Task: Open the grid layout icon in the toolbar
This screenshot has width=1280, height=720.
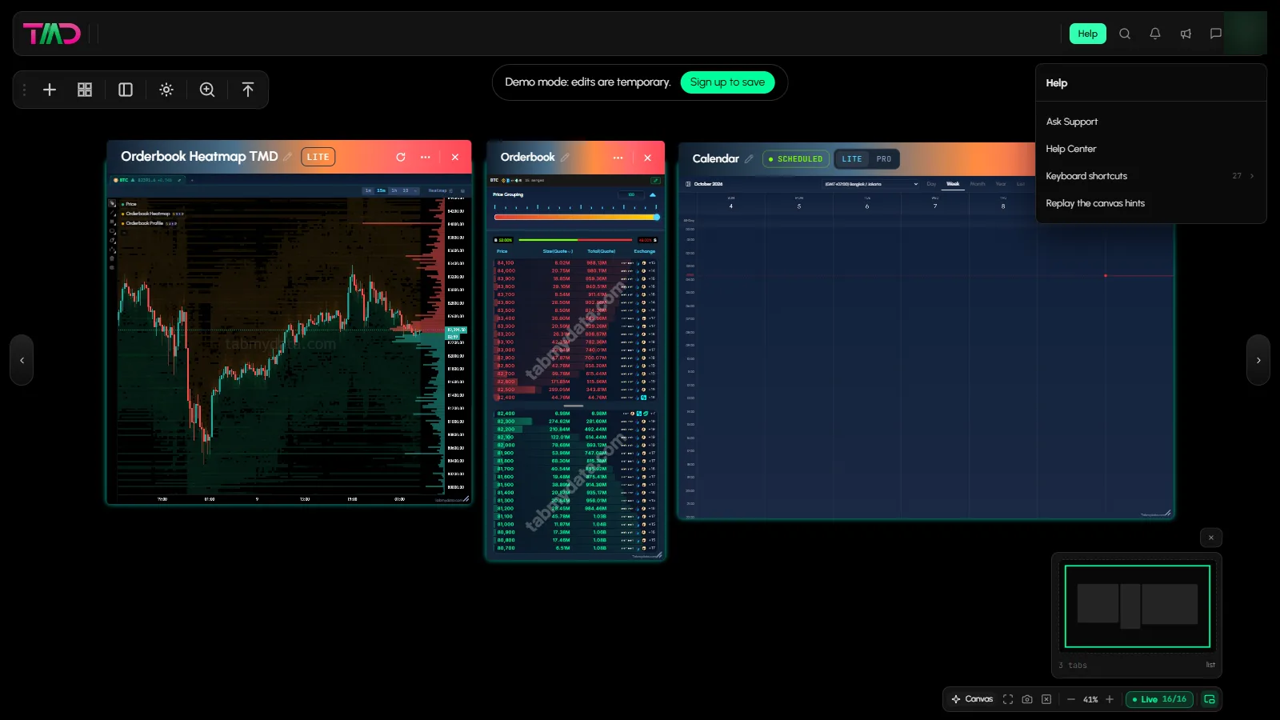Action: pyautogui.click(x=85, y=90)
